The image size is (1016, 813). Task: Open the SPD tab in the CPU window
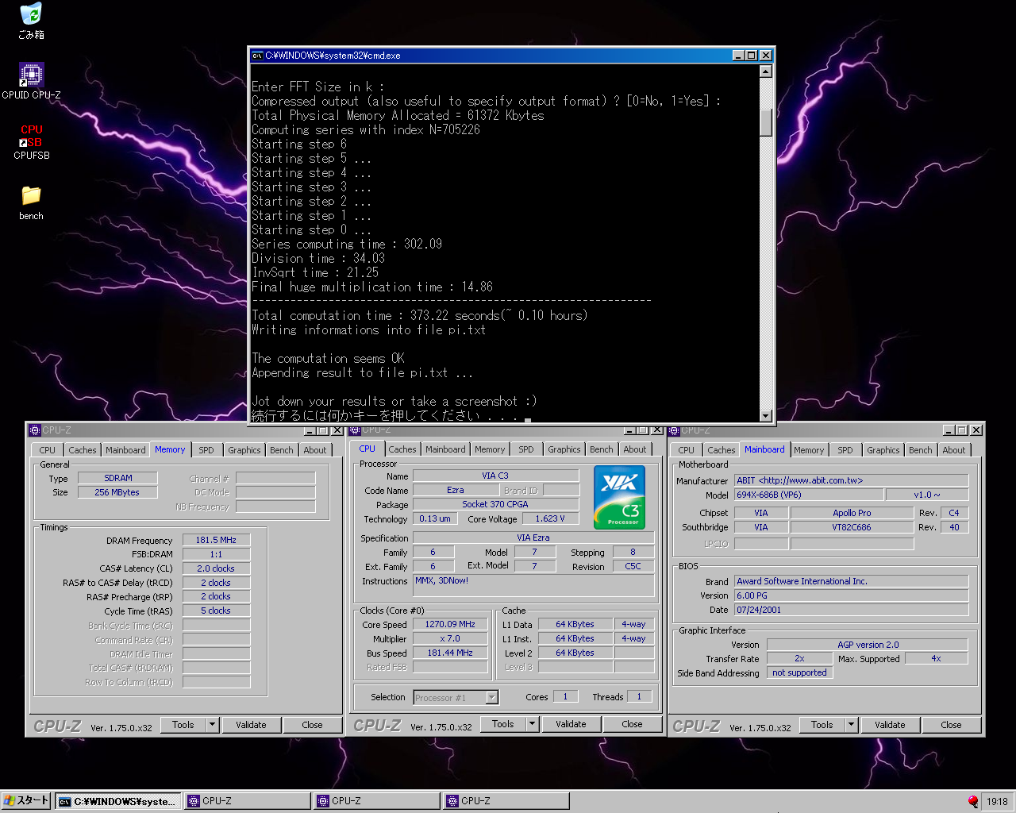(x=526, y=449)
